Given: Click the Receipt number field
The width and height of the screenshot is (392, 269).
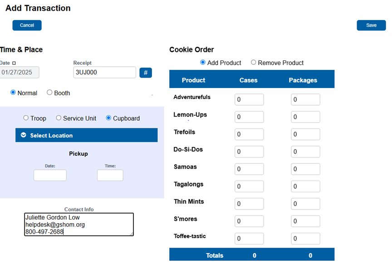Looking at the screenshot, I should click(x=104, y=73).
